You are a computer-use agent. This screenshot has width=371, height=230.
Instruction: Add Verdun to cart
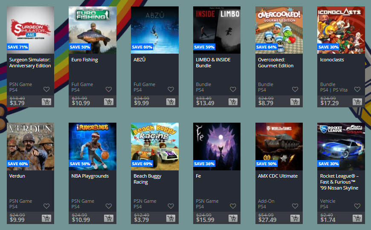pos(46,218)
